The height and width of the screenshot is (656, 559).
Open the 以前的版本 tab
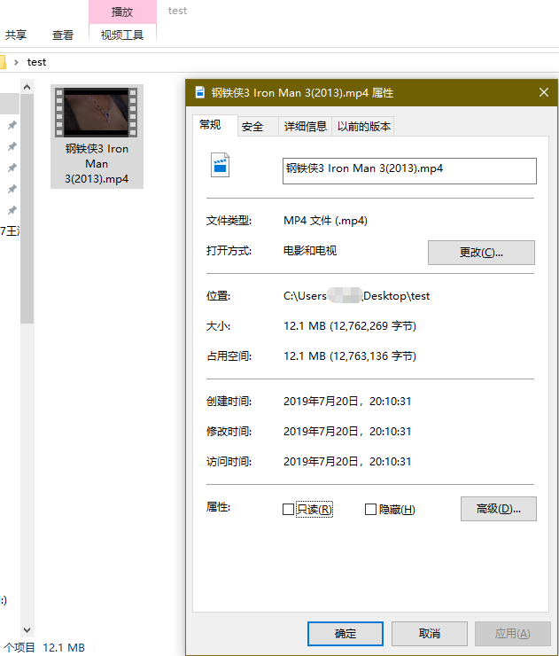(x=363, y=127)
